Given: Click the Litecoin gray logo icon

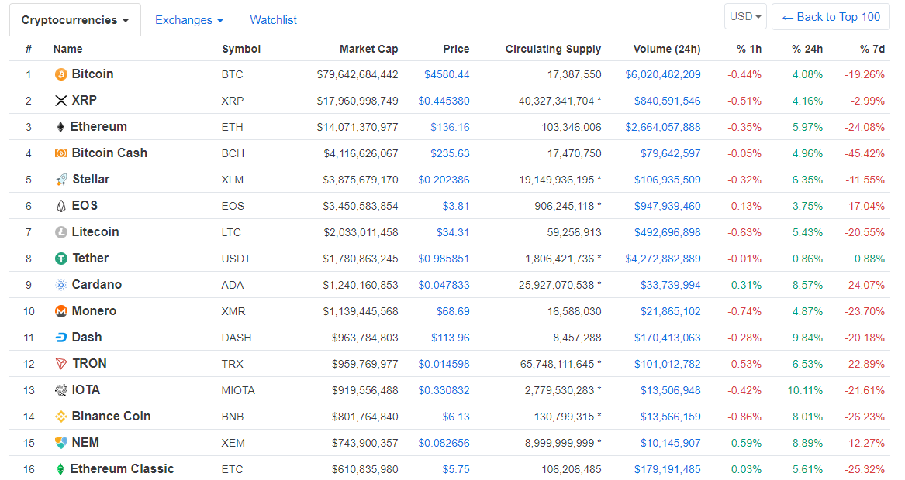Looking at the screenshot, I should pyautogui.click(x=60, y=232).
